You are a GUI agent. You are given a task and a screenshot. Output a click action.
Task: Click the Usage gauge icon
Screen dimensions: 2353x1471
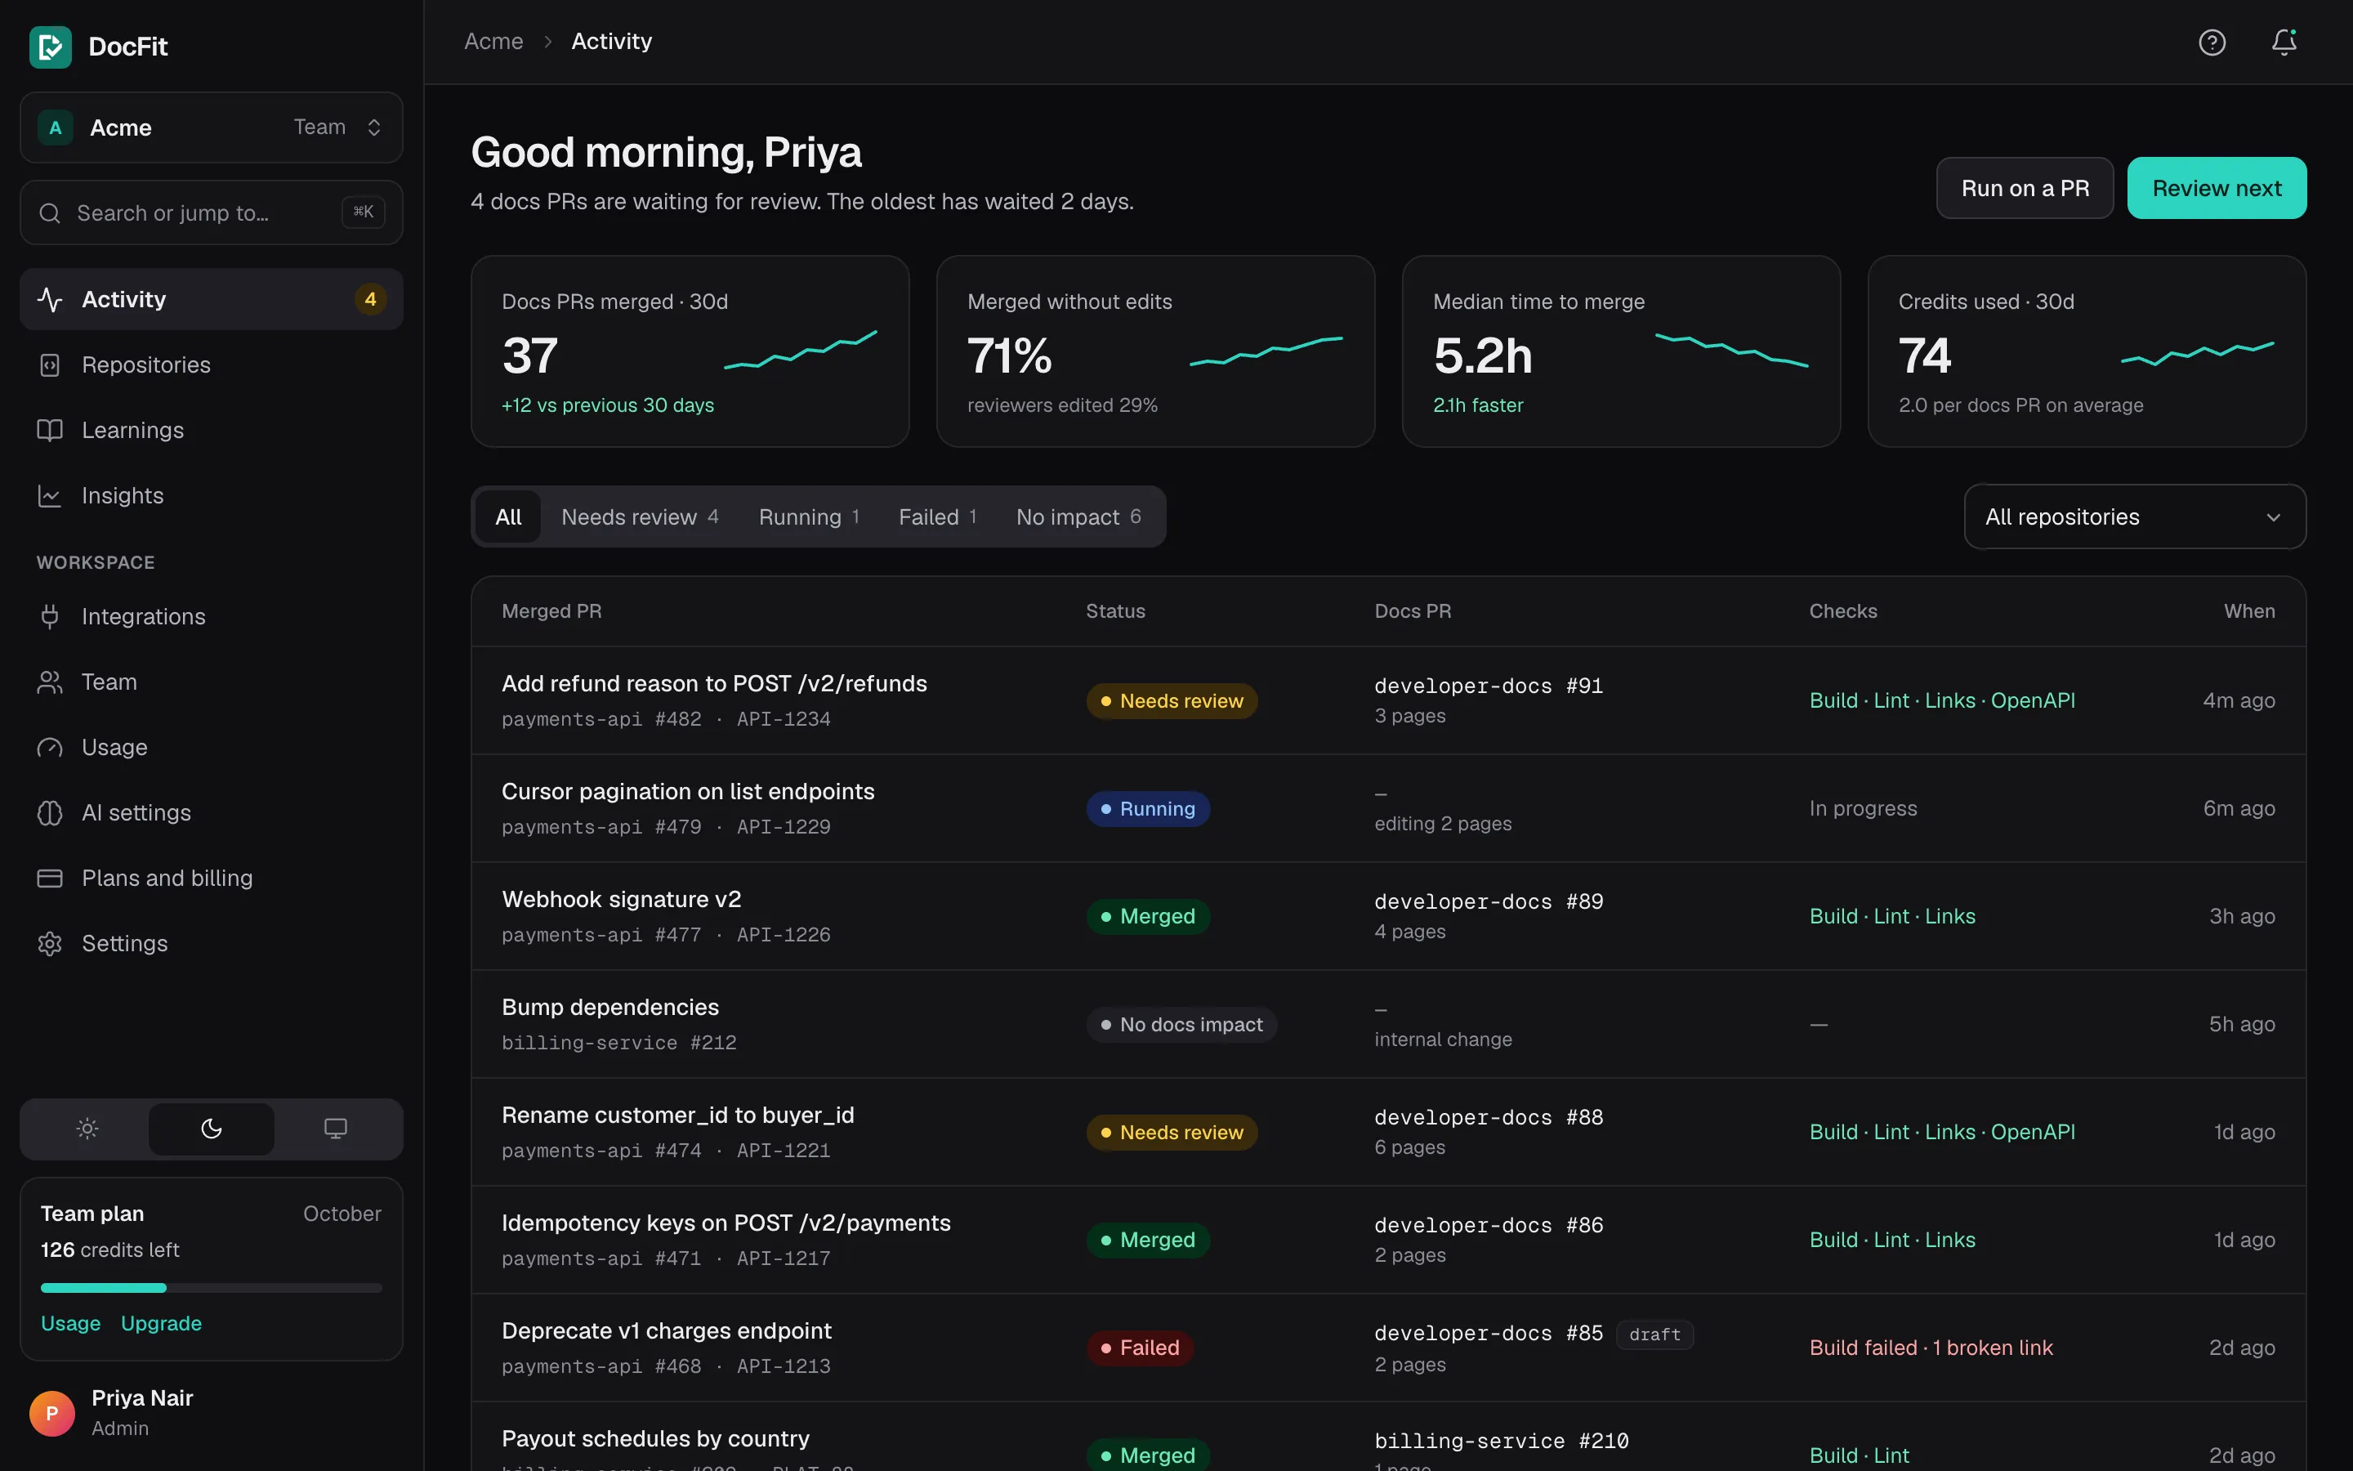click(50, 747)
